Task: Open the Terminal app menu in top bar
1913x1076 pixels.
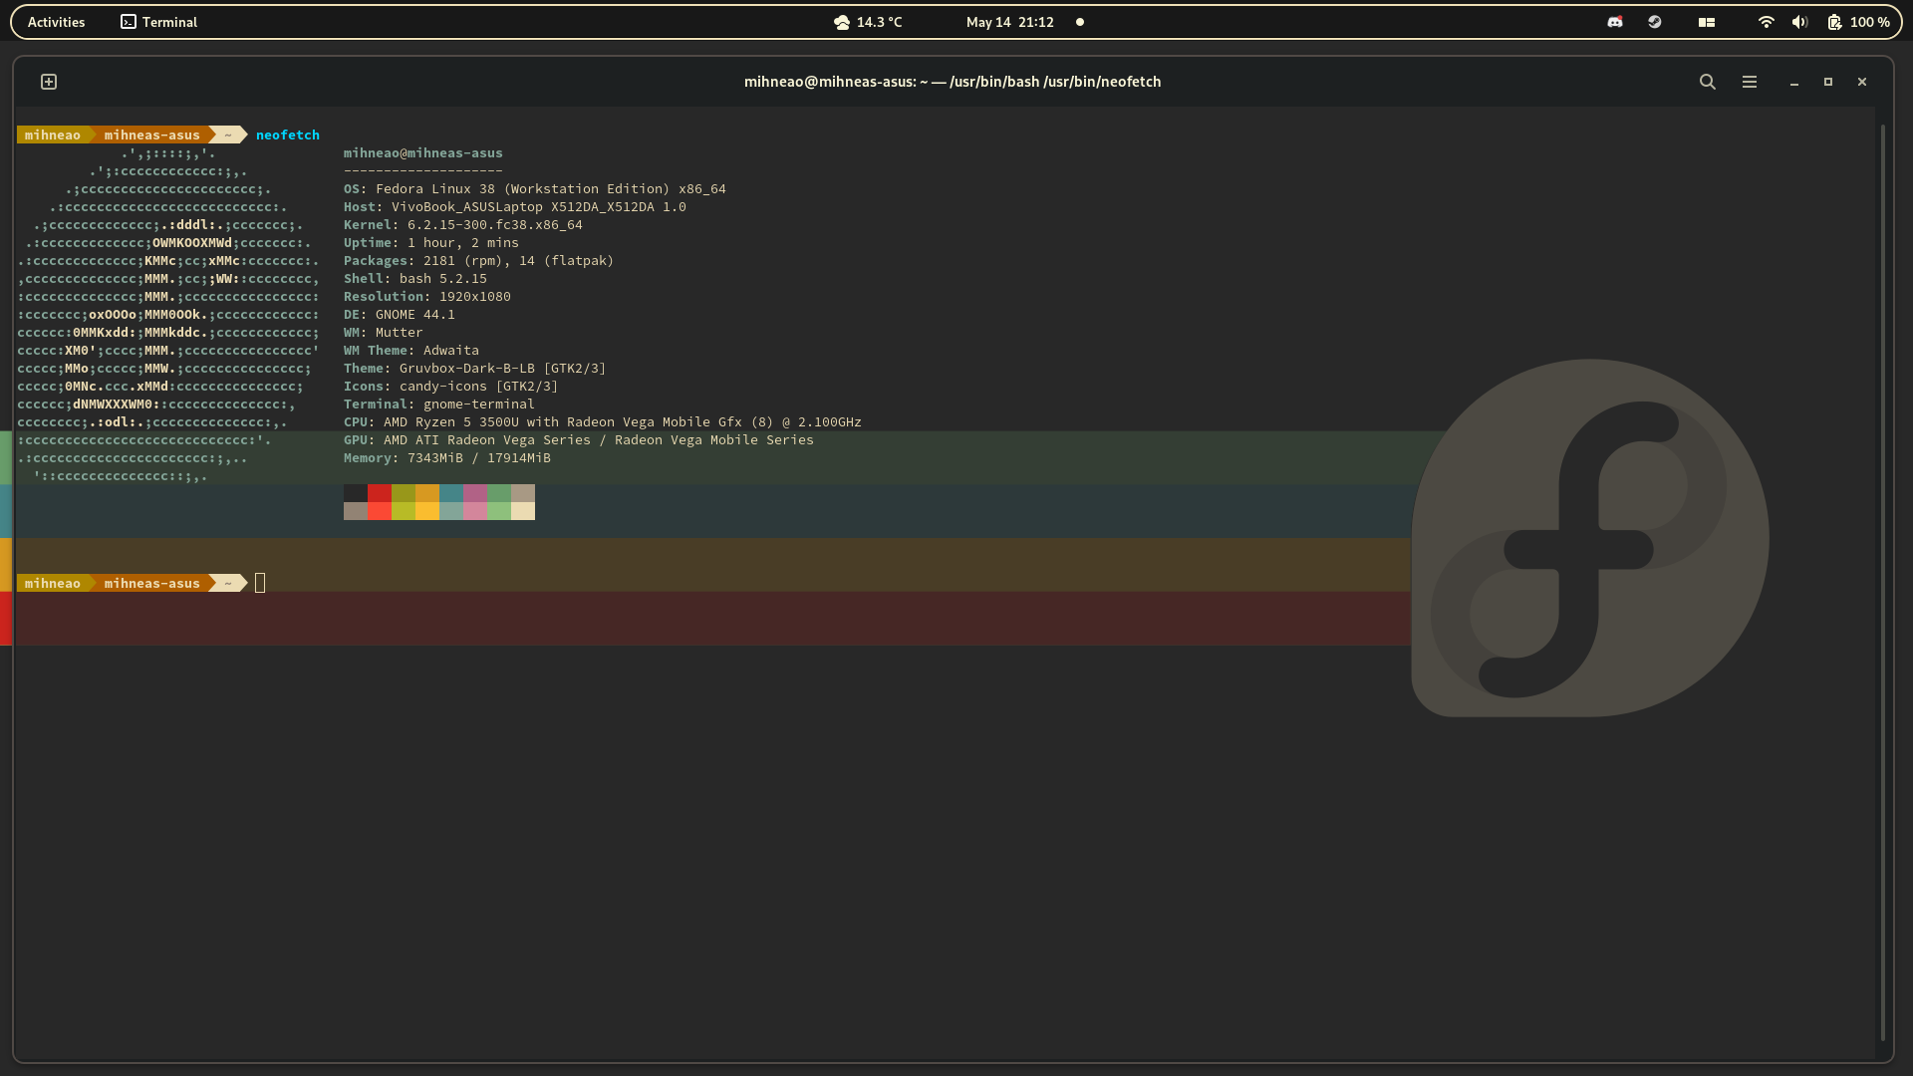Action: point(159,22)
